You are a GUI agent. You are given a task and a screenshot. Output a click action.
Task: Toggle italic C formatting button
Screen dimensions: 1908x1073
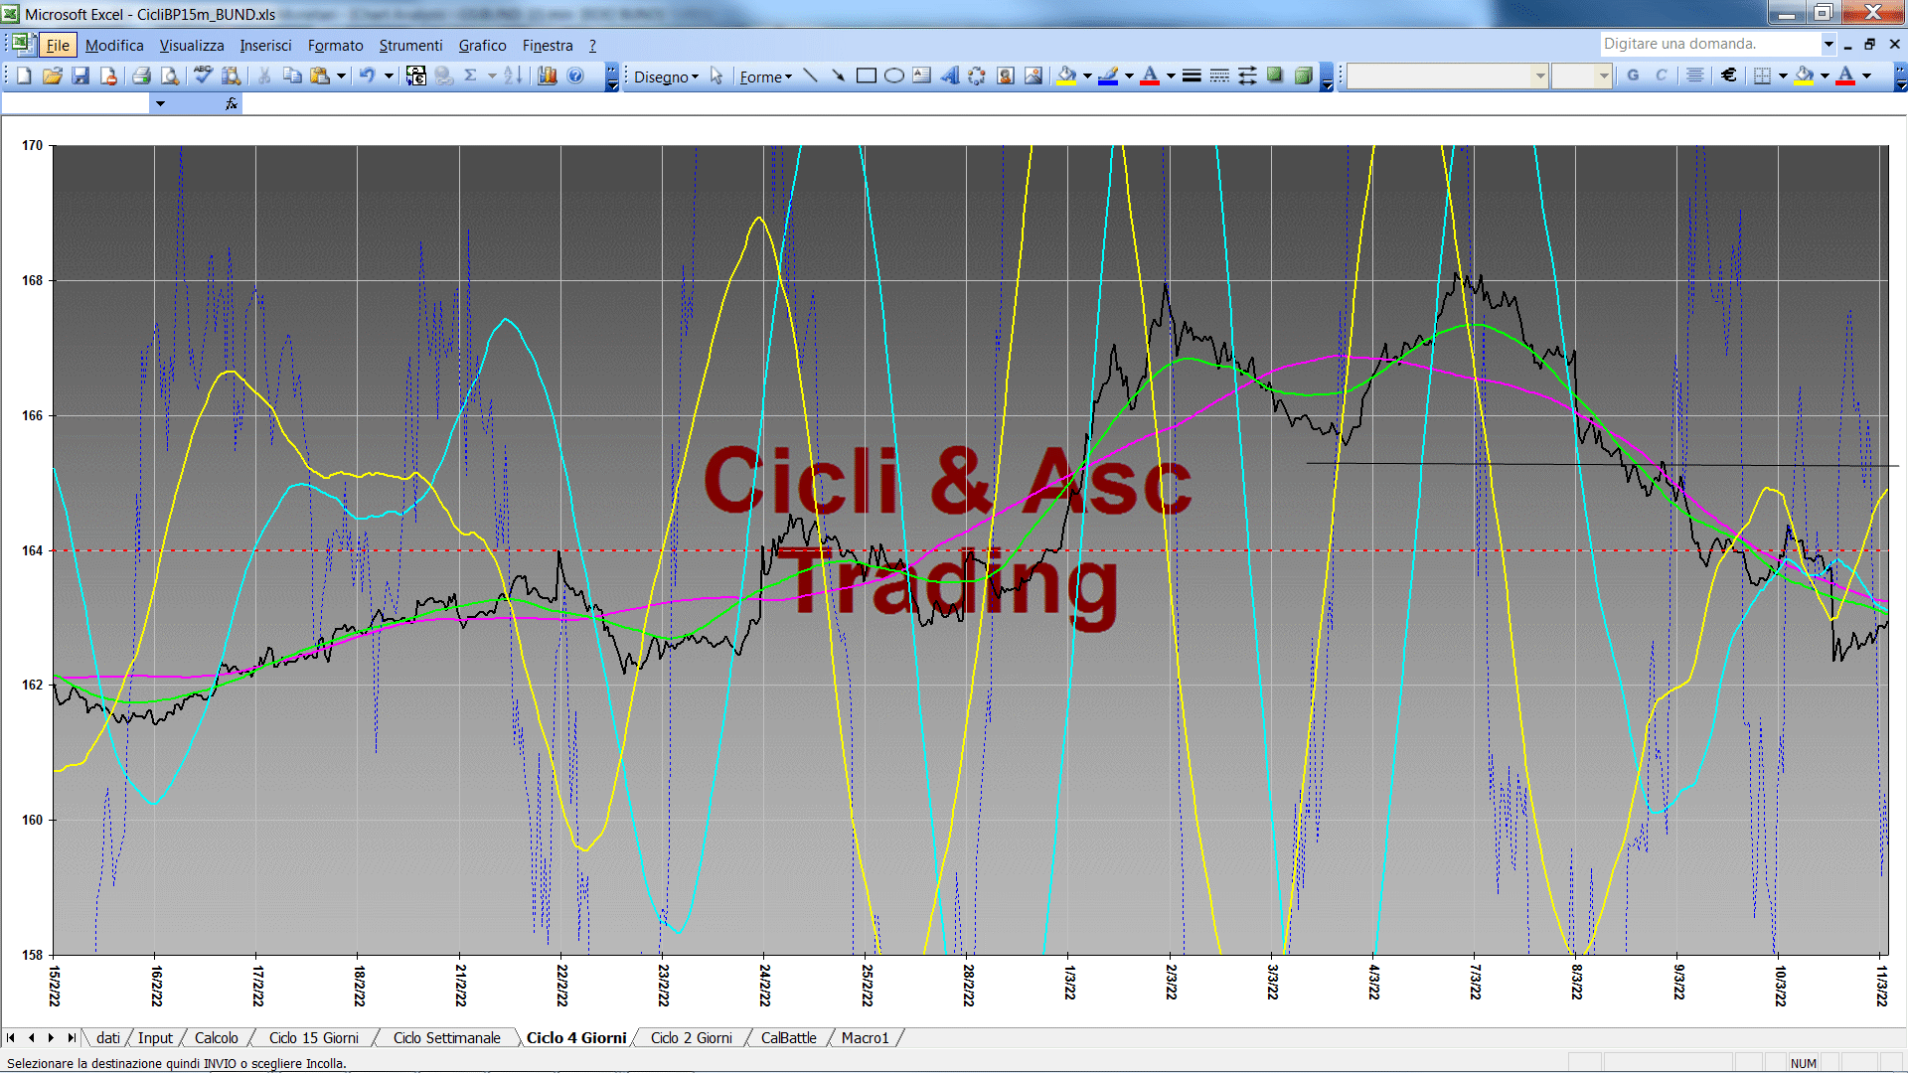coord(1661,76)
